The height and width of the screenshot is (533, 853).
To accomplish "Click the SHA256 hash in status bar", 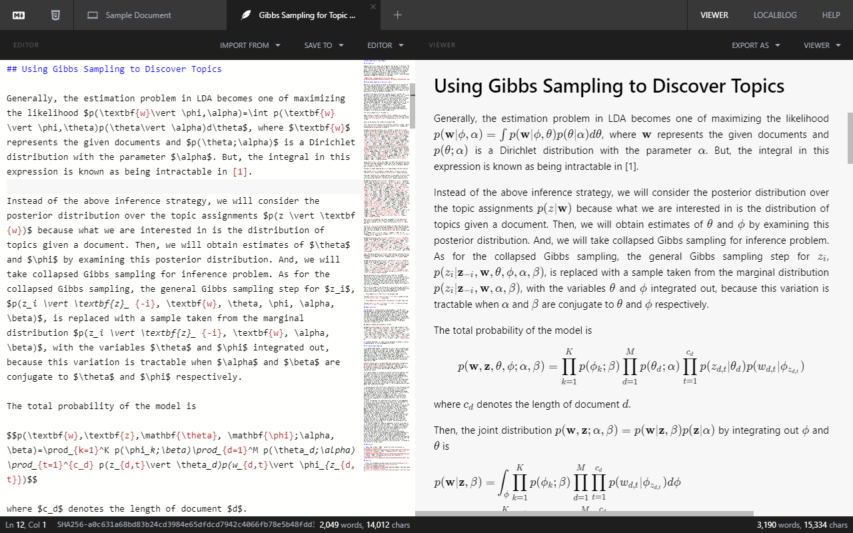I will (185, 525).
